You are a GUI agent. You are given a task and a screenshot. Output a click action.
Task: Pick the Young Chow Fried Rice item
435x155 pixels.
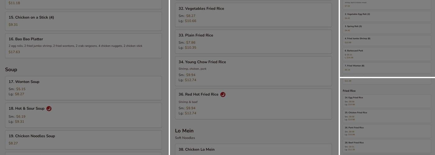253,71
